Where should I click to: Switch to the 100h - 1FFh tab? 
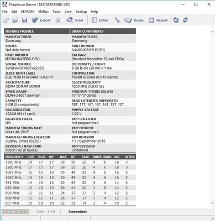(45, 212)
